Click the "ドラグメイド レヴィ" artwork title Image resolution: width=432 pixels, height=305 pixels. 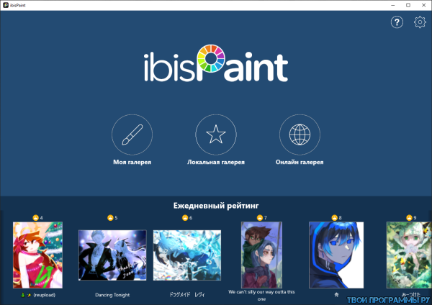click(x=187, y=295)
